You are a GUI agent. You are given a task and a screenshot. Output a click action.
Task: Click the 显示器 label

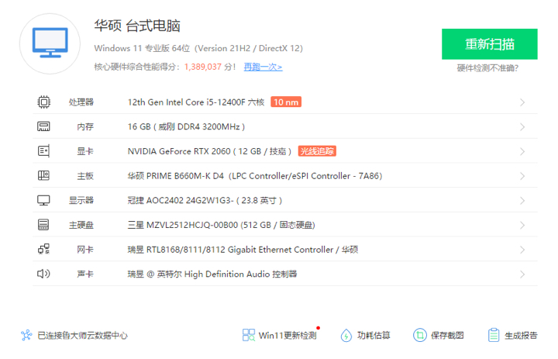coord(81,201)
